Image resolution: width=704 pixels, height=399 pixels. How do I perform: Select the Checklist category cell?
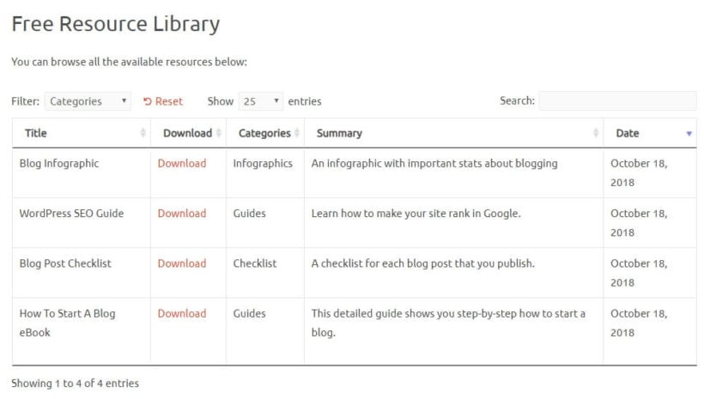(255, 263)
